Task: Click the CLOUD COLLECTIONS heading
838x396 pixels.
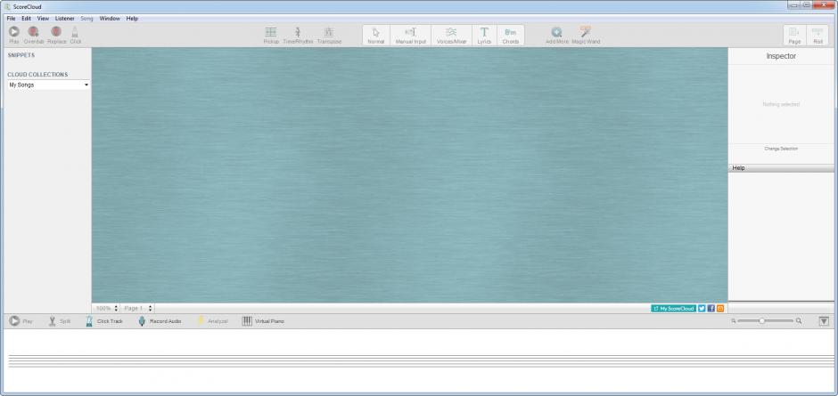Action: click(37, 75)
